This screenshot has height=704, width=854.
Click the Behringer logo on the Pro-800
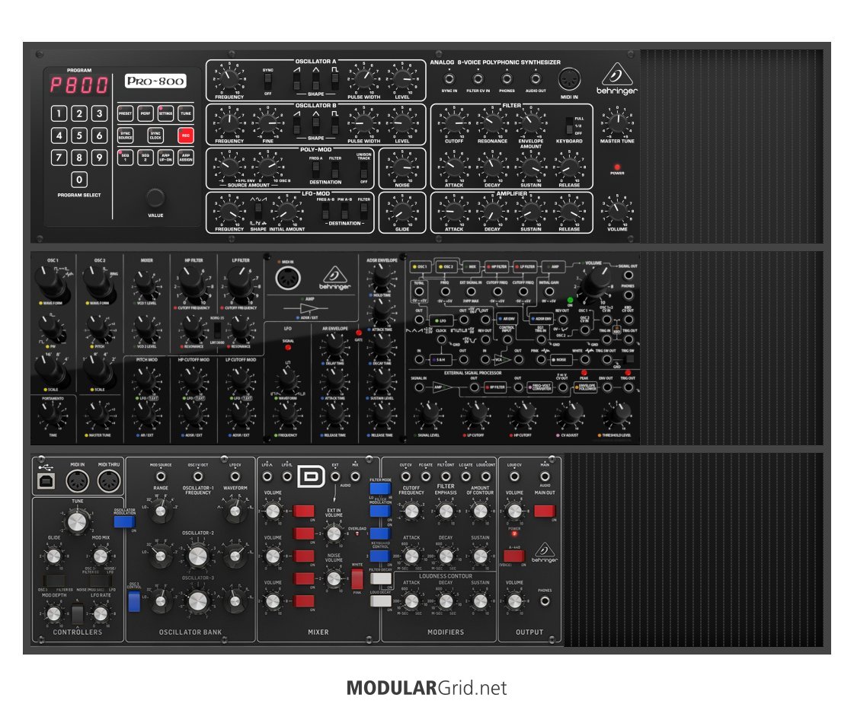(616, 79)
